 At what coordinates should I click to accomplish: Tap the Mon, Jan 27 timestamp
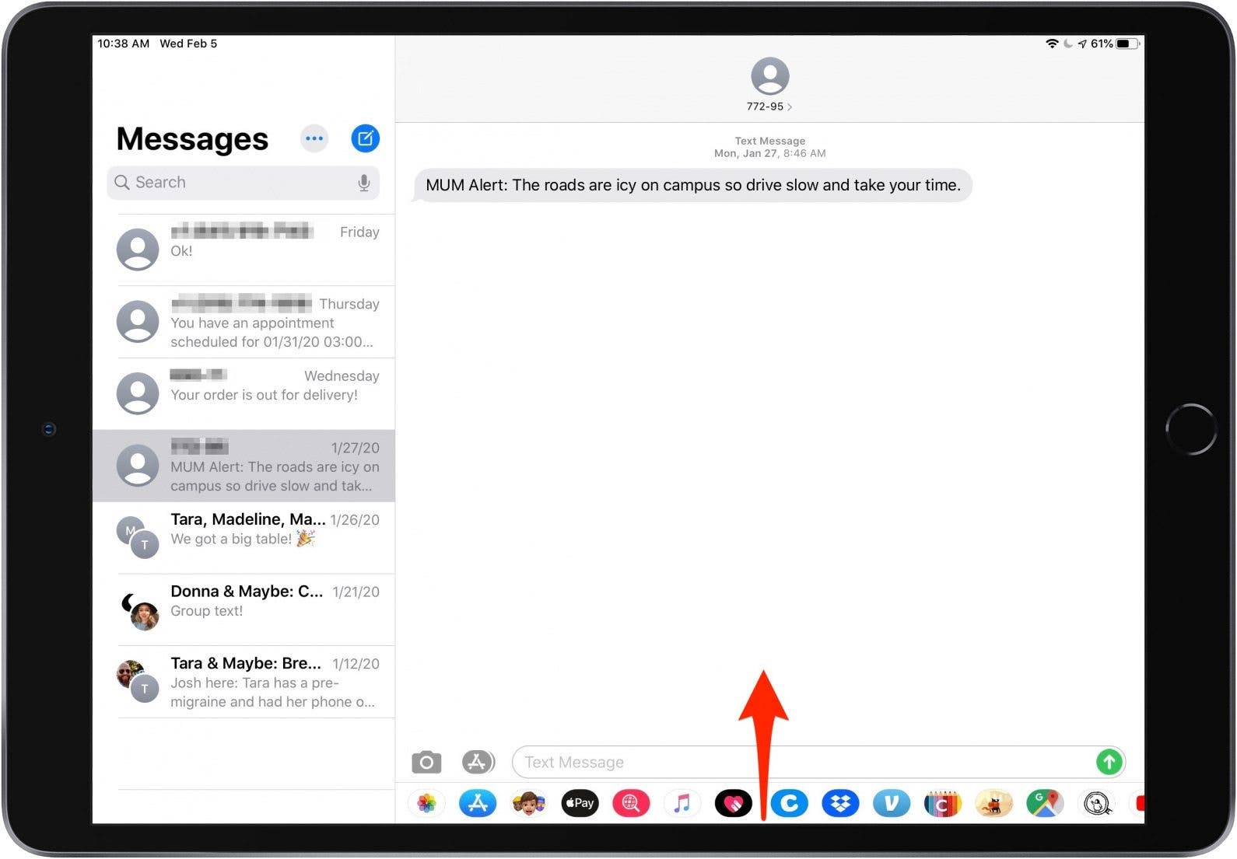770,153
